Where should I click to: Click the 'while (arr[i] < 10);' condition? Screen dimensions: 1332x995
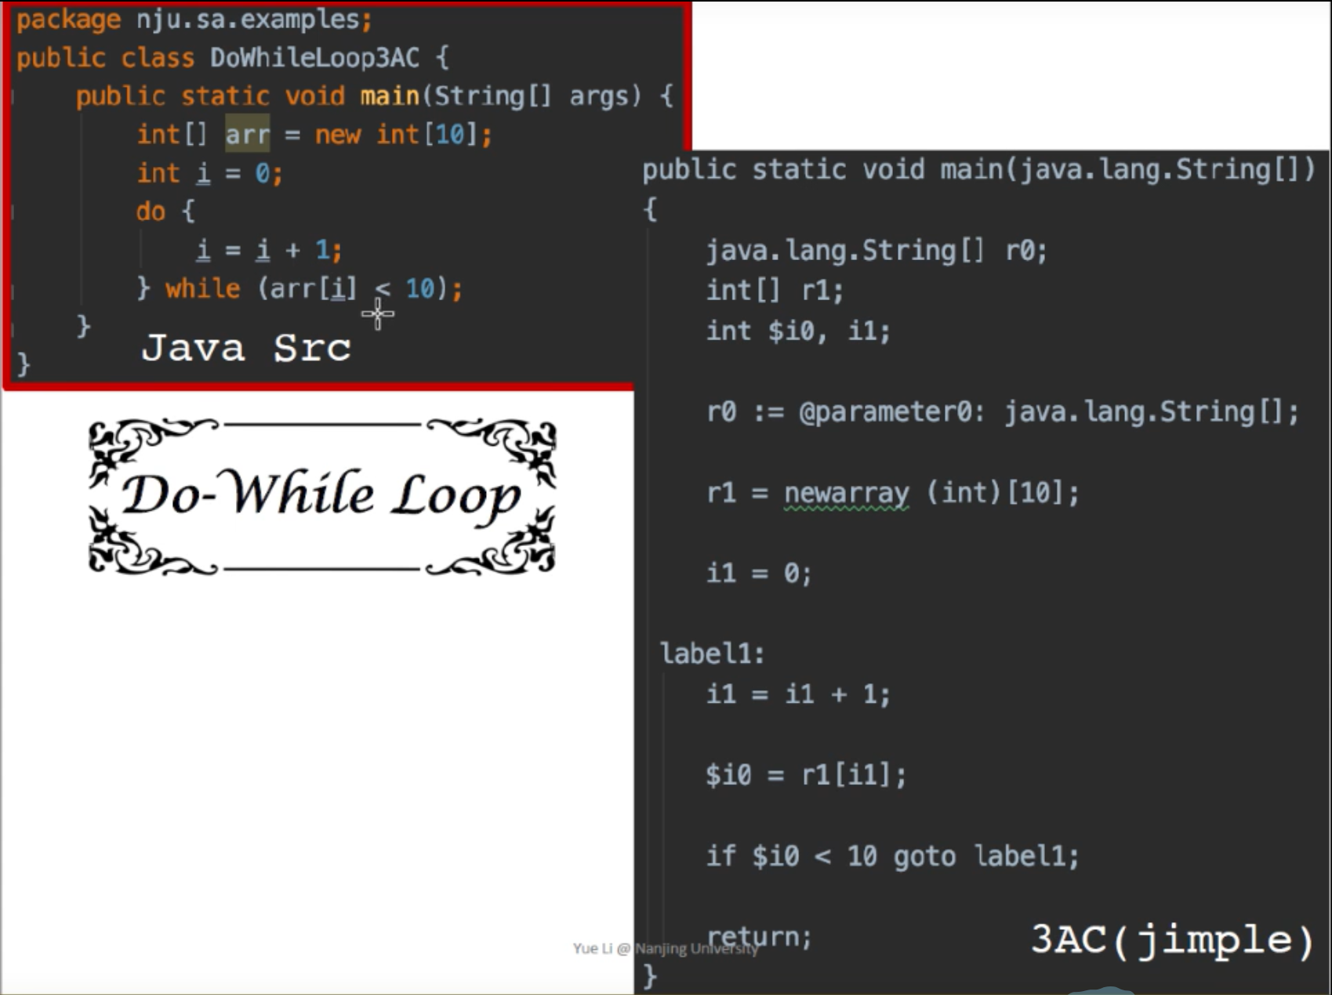(x=314, y=288)
